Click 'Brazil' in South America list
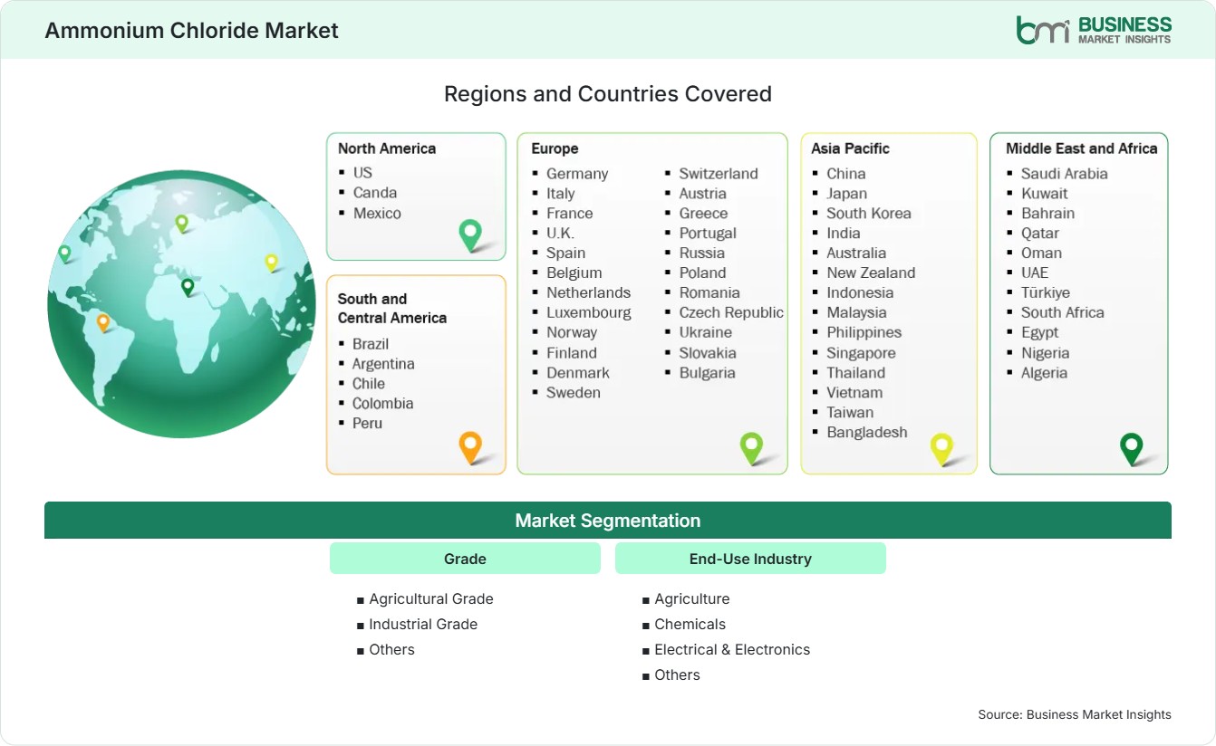 pos(371,343)
